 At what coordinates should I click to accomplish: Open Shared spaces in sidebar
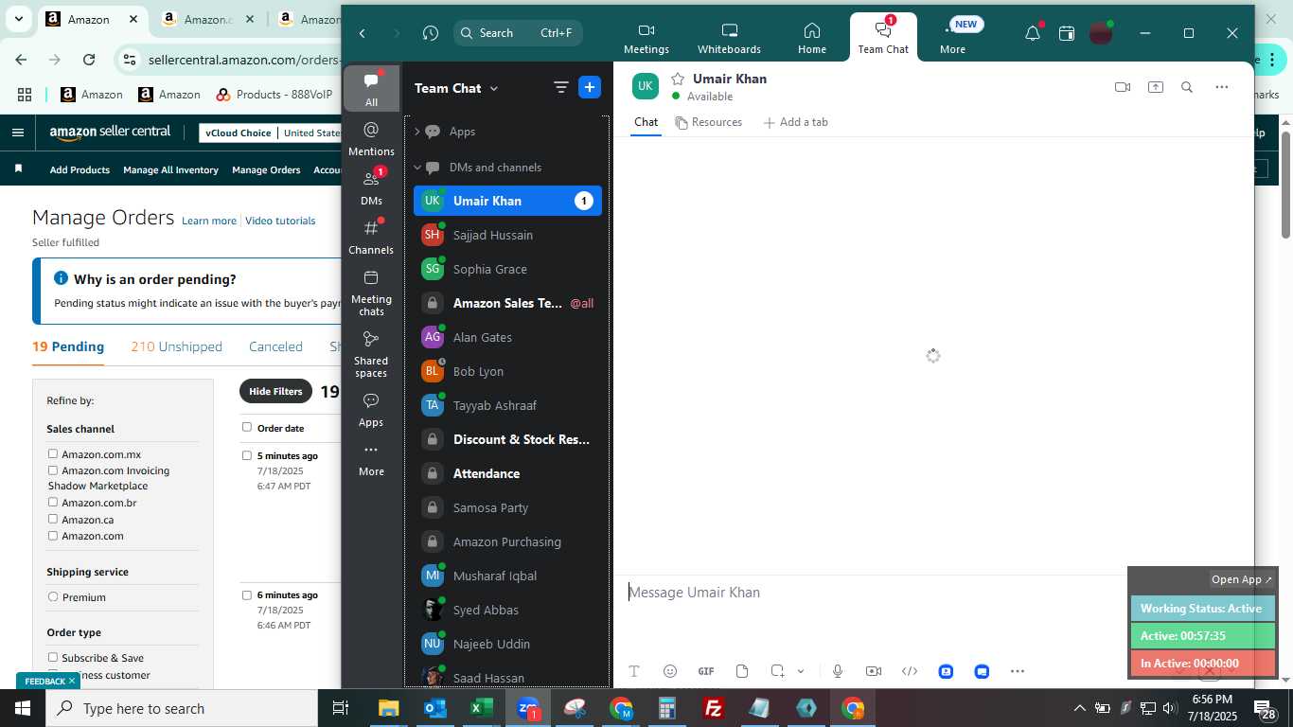371,354
